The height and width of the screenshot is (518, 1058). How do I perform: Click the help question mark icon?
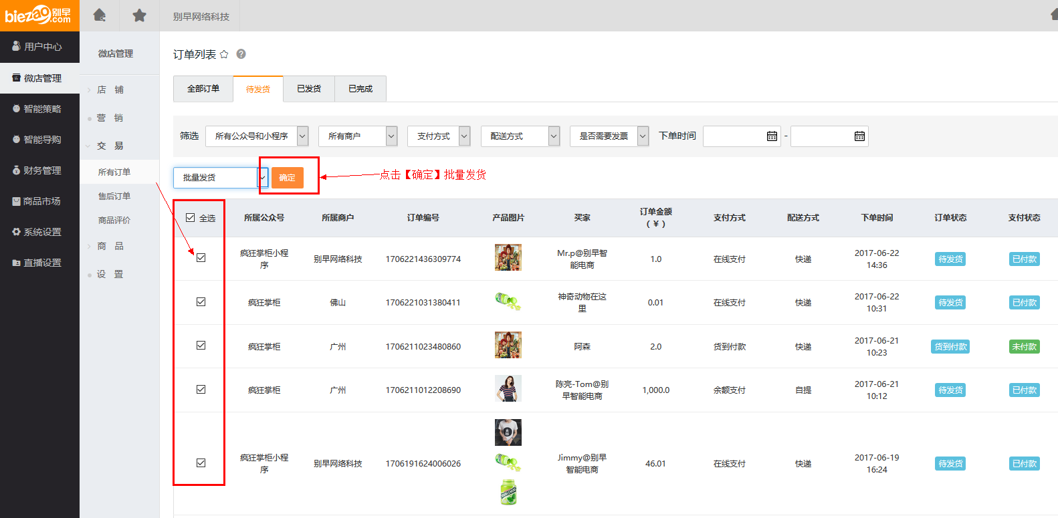pyautogui.click(x=241, y=54)
